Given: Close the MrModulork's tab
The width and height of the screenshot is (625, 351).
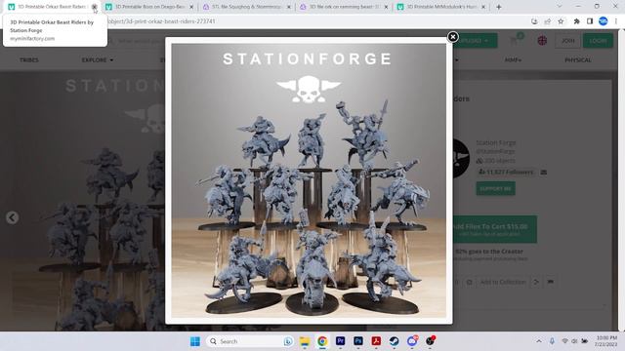Looking at the screenshot, I should click(x=483, y=7).
